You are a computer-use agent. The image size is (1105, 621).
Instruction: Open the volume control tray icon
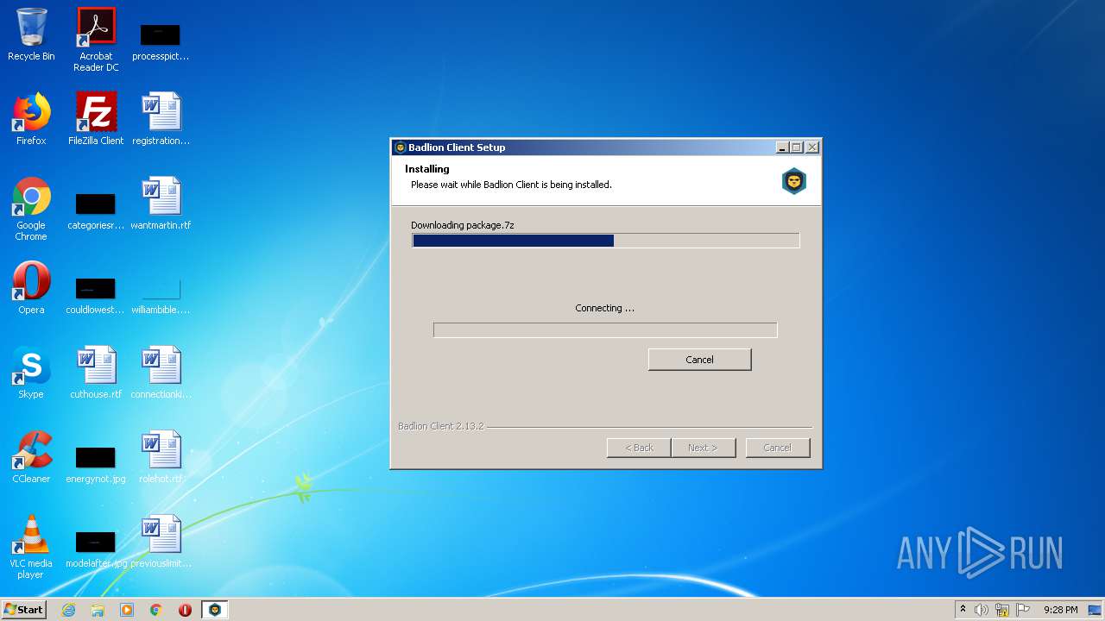click(x=982, y=610)
